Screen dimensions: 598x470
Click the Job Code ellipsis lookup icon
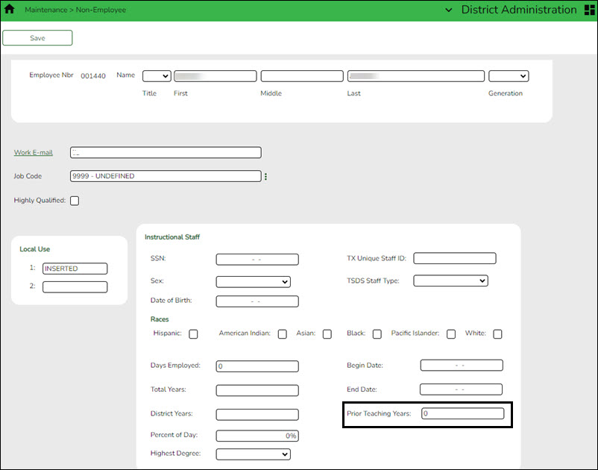click(x=265, y=177)
